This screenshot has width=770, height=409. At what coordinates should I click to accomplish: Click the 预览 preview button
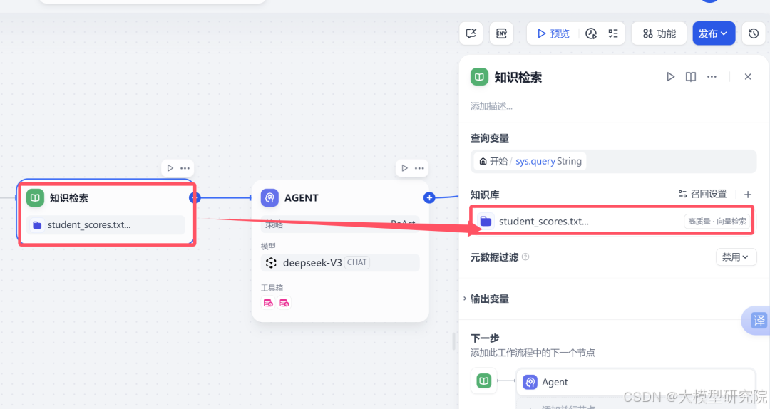553,33
